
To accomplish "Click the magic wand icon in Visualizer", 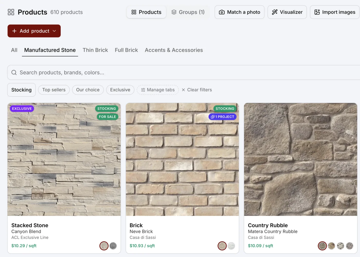I will (x=275, y=12).
